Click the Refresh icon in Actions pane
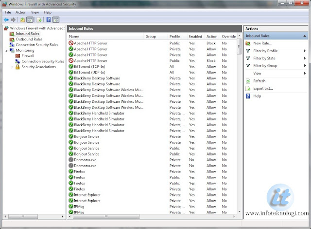Screen dimensions: 311x229 [x=248, y=81]
